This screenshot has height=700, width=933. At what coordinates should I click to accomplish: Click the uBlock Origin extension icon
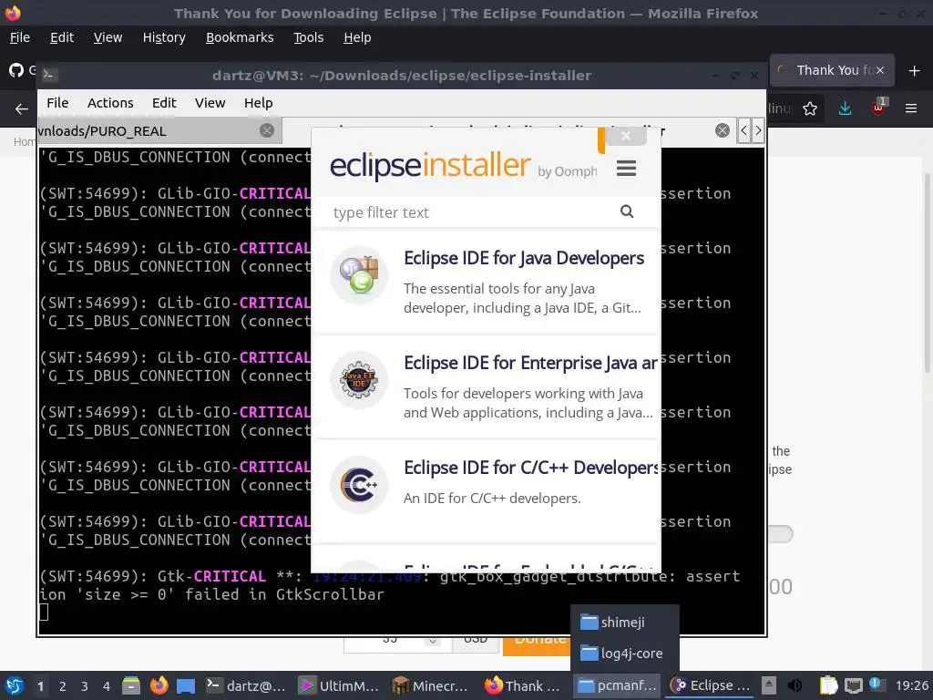pos(878,108)
